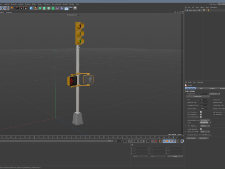Image resolution: width=225 pixels, height=169 pixels.
Task: Open the Render menu
Action: (x=40, y=4)
